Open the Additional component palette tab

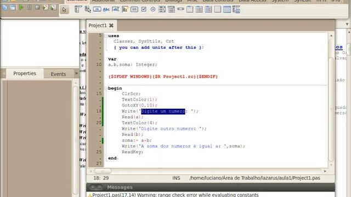click(x=104, y=1)
